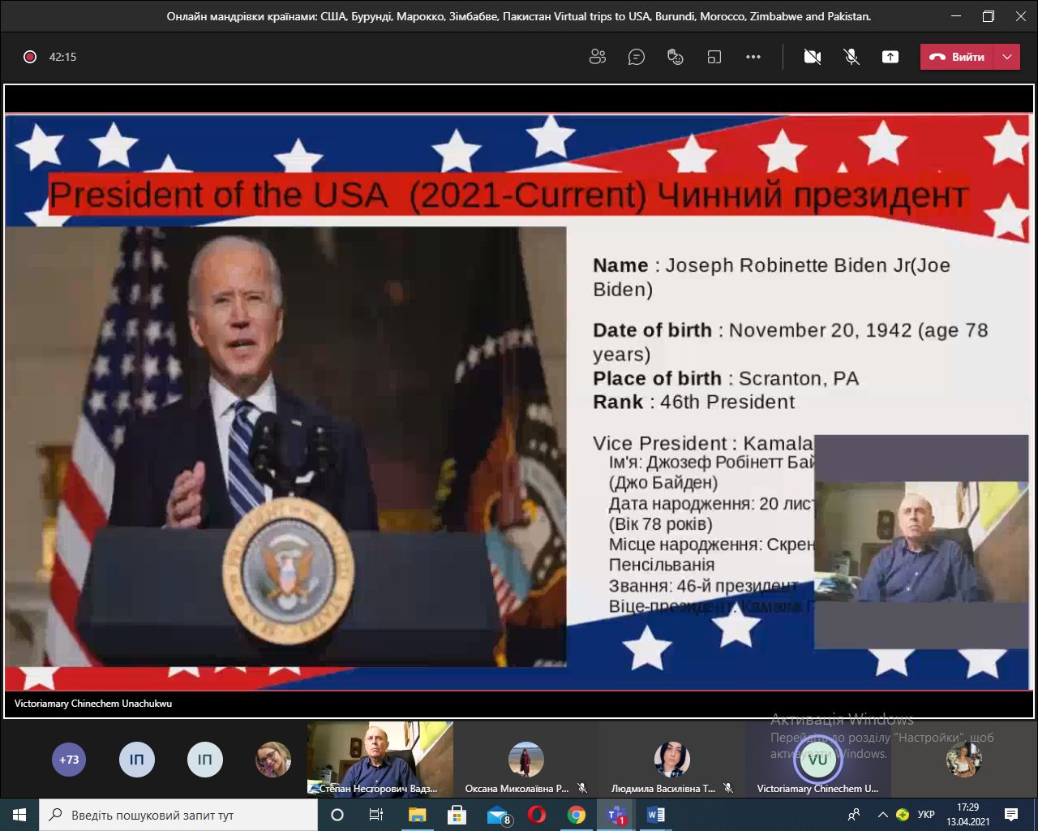Click the breakout rooms icon
The width and height of the screenshot is (1038, 831).
point(714,57)
